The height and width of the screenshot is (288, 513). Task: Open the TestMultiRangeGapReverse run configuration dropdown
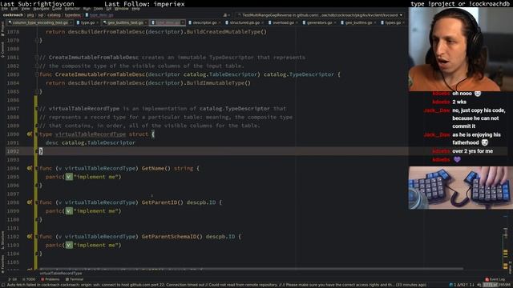[320, 15]
